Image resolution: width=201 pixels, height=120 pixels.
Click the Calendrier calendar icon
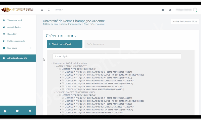coord(4,34)
